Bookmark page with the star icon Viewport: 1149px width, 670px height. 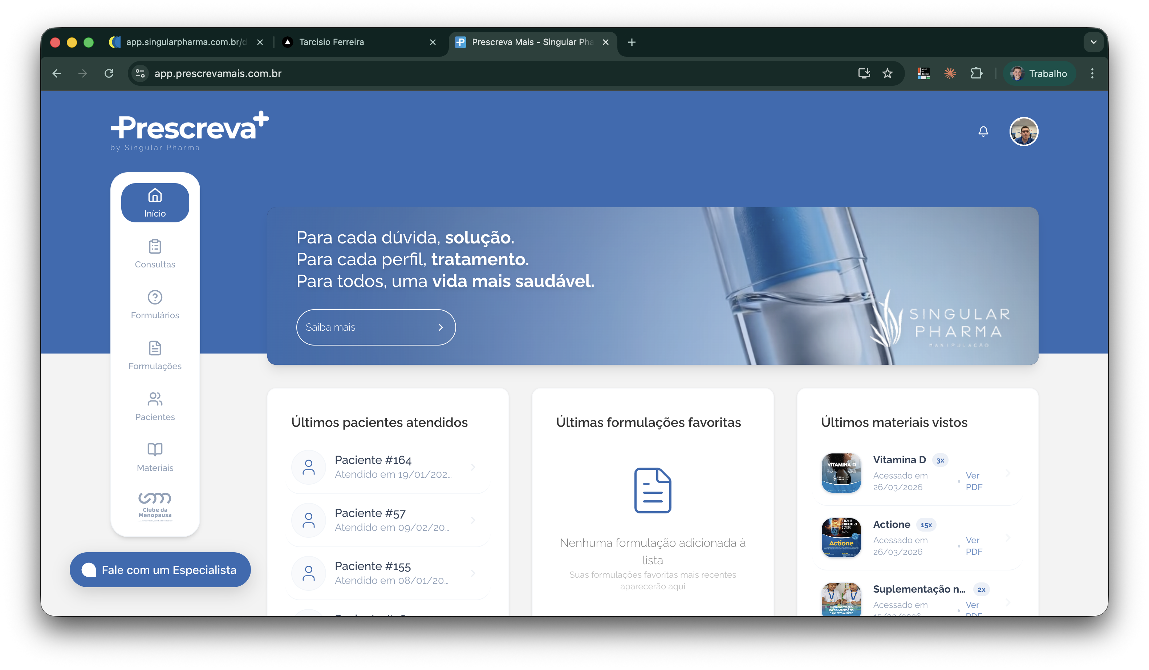pos(887,73)
